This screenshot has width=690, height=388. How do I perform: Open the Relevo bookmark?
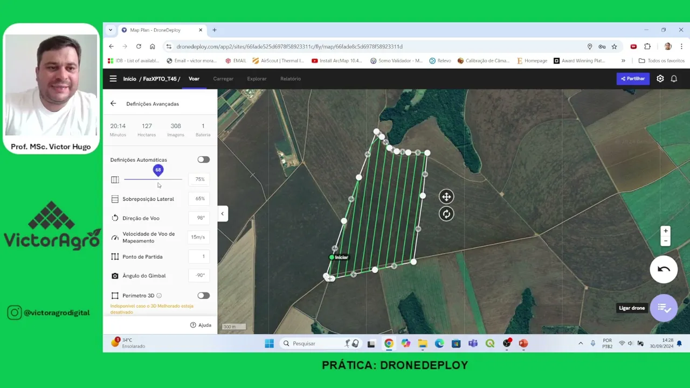tap(440, 61)
